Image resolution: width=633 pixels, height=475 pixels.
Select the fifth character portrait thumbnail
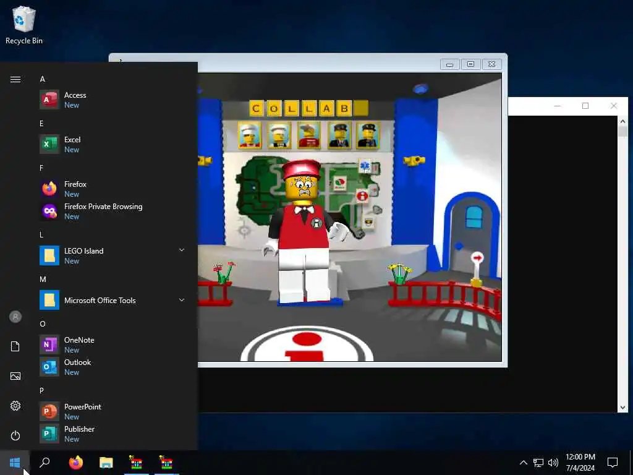pyautogui.click(x=368, y=135)
